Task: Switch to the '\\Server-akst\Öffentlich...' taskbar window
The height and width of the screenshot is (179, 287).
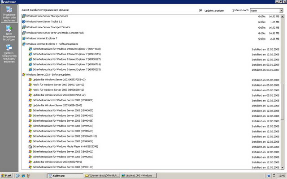Action: 102,175
